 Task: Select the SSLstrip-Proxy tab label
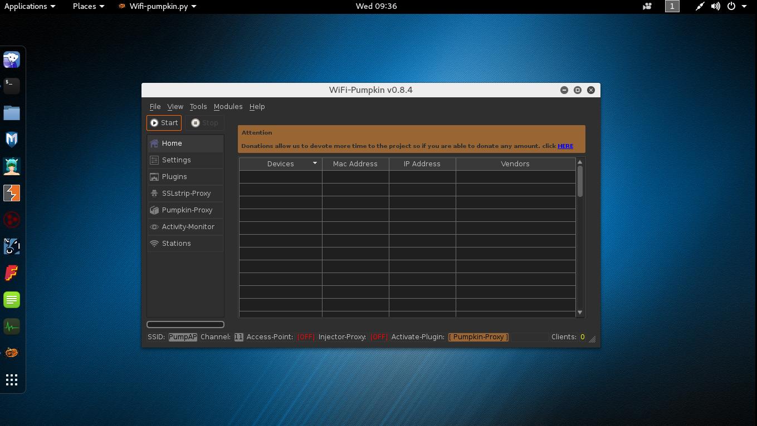186,193
